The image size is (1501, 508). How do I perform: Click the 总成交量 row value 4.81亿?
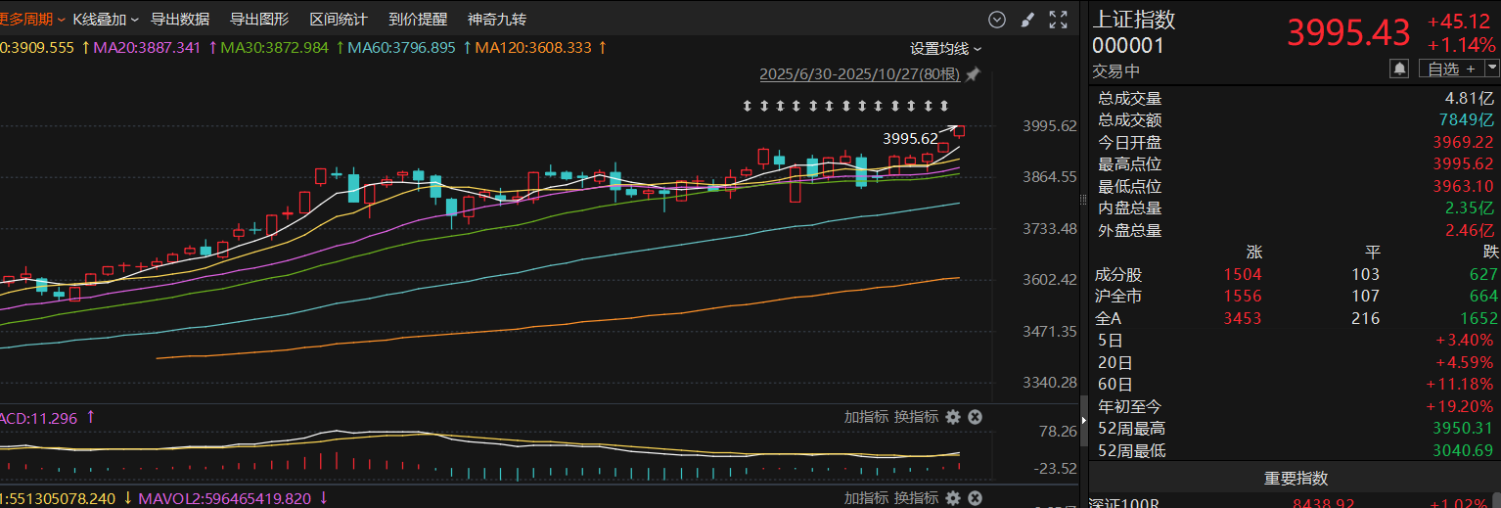(1470, 98)
